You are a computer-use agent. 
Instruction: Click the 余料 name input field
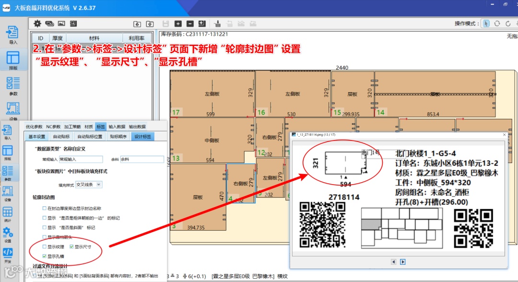(x=142, y=159)
